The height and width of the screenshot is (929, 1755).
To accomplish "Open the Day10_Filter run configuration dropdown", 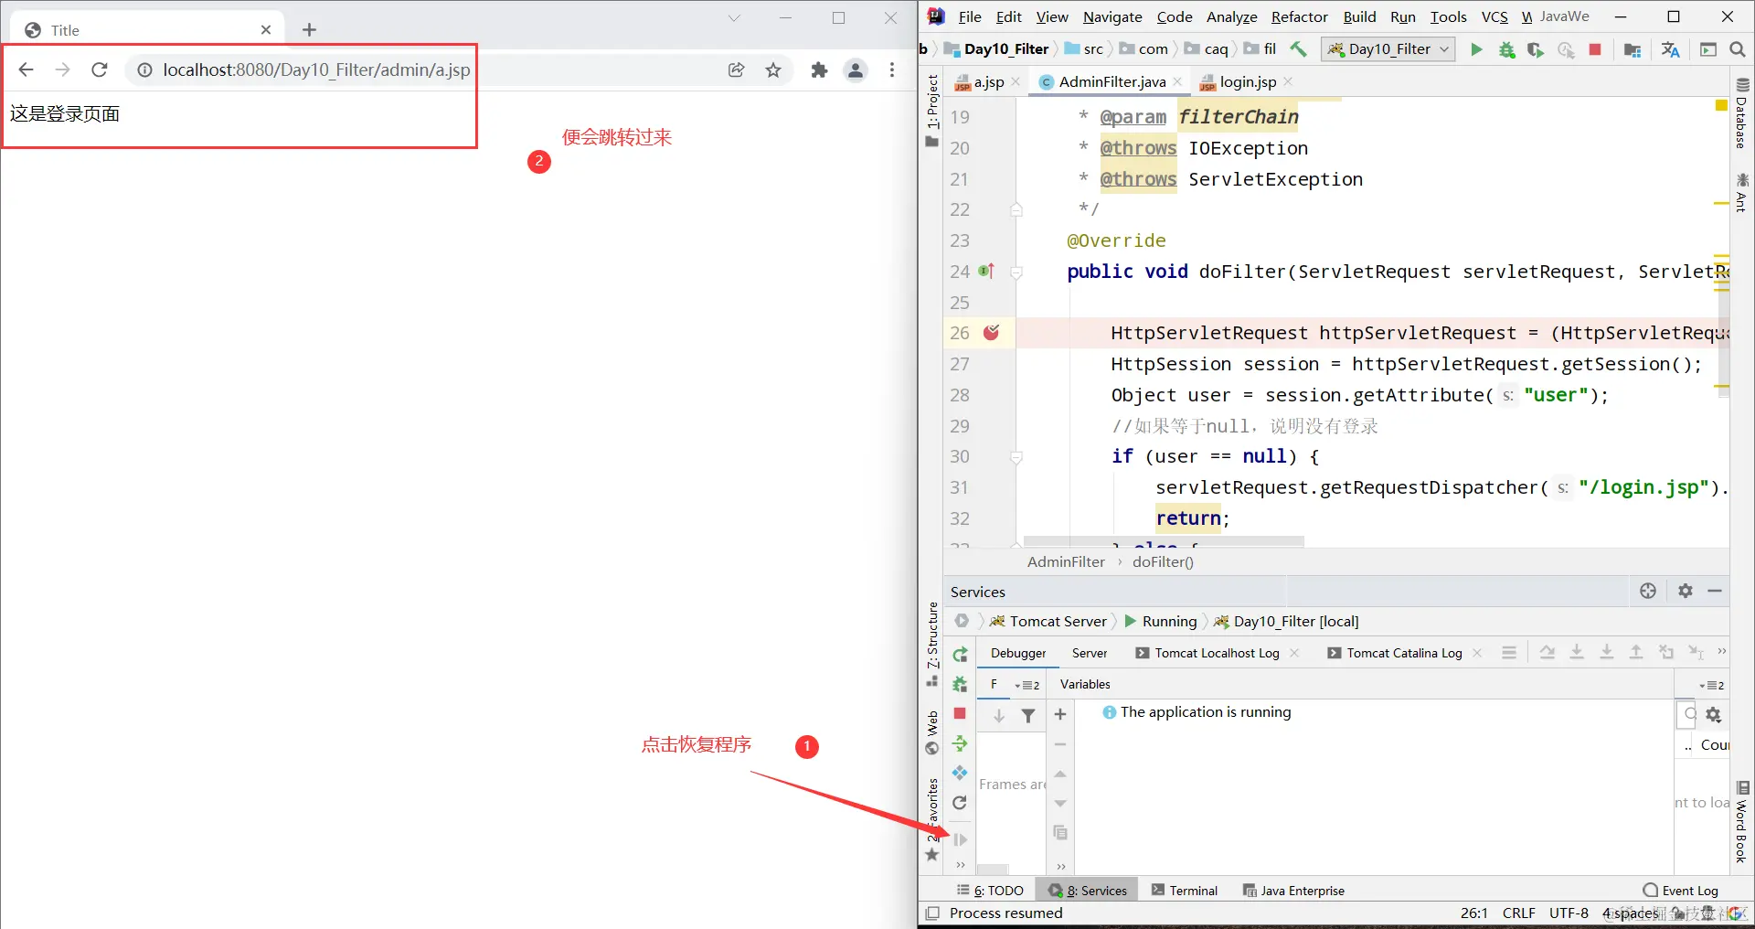I will click(1388, 49).
